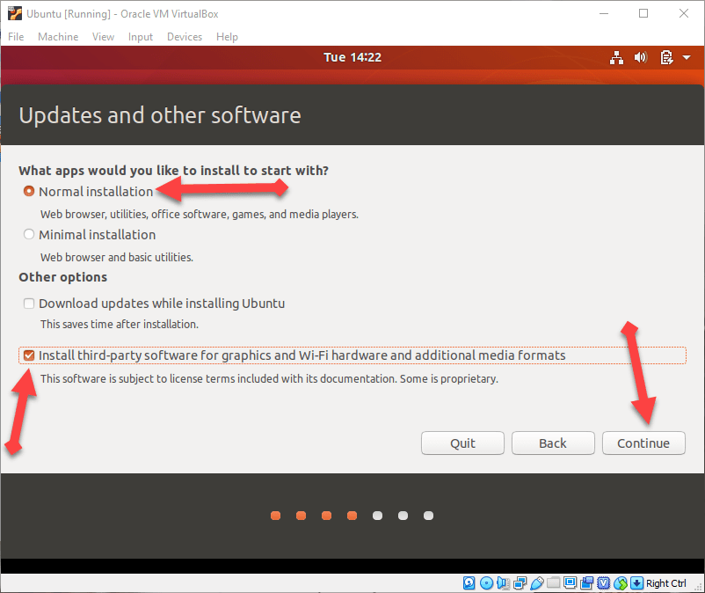The height and width of the screenshot is (593, 705).
Task: Choose the Minimal installation option
Action: click(x=29, y=235)
